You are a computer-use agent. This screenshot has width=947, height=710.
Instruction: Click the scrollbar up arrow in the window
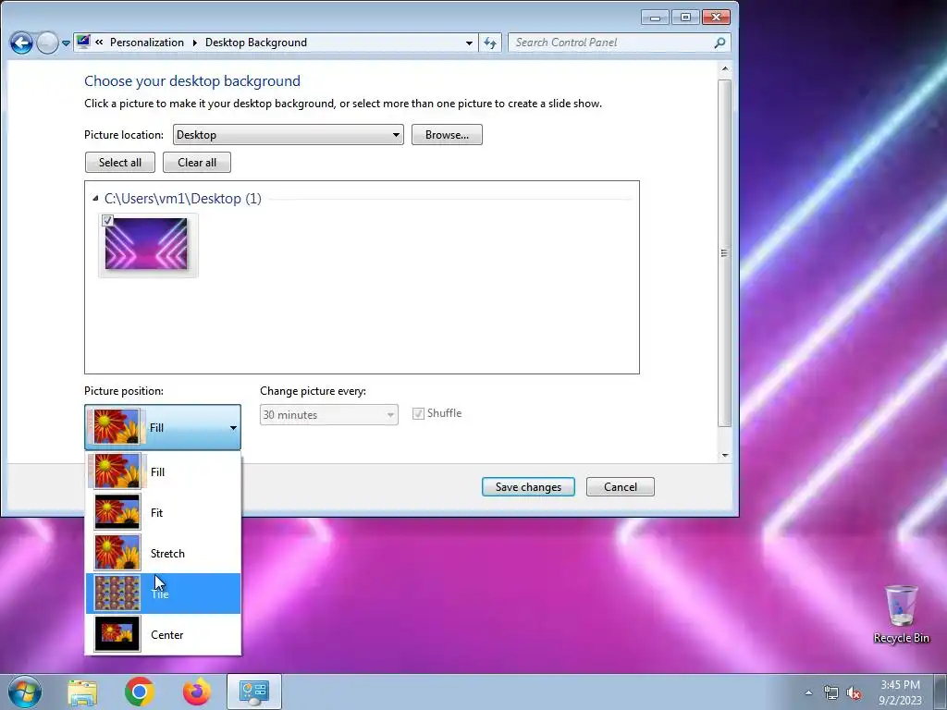pyautogui.click(x=725, y=68)
